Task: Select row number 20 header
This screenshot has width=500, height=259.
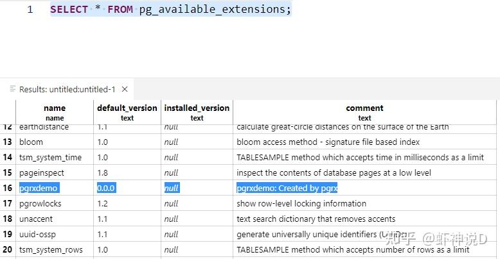Action: click(x=8, y=249)
